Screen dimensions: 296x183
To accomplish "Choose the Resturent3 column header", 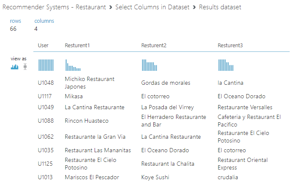I will 230,45.
